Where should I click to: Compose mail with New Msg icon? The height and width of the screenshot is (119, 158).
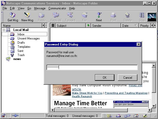(x=27, y=15)
